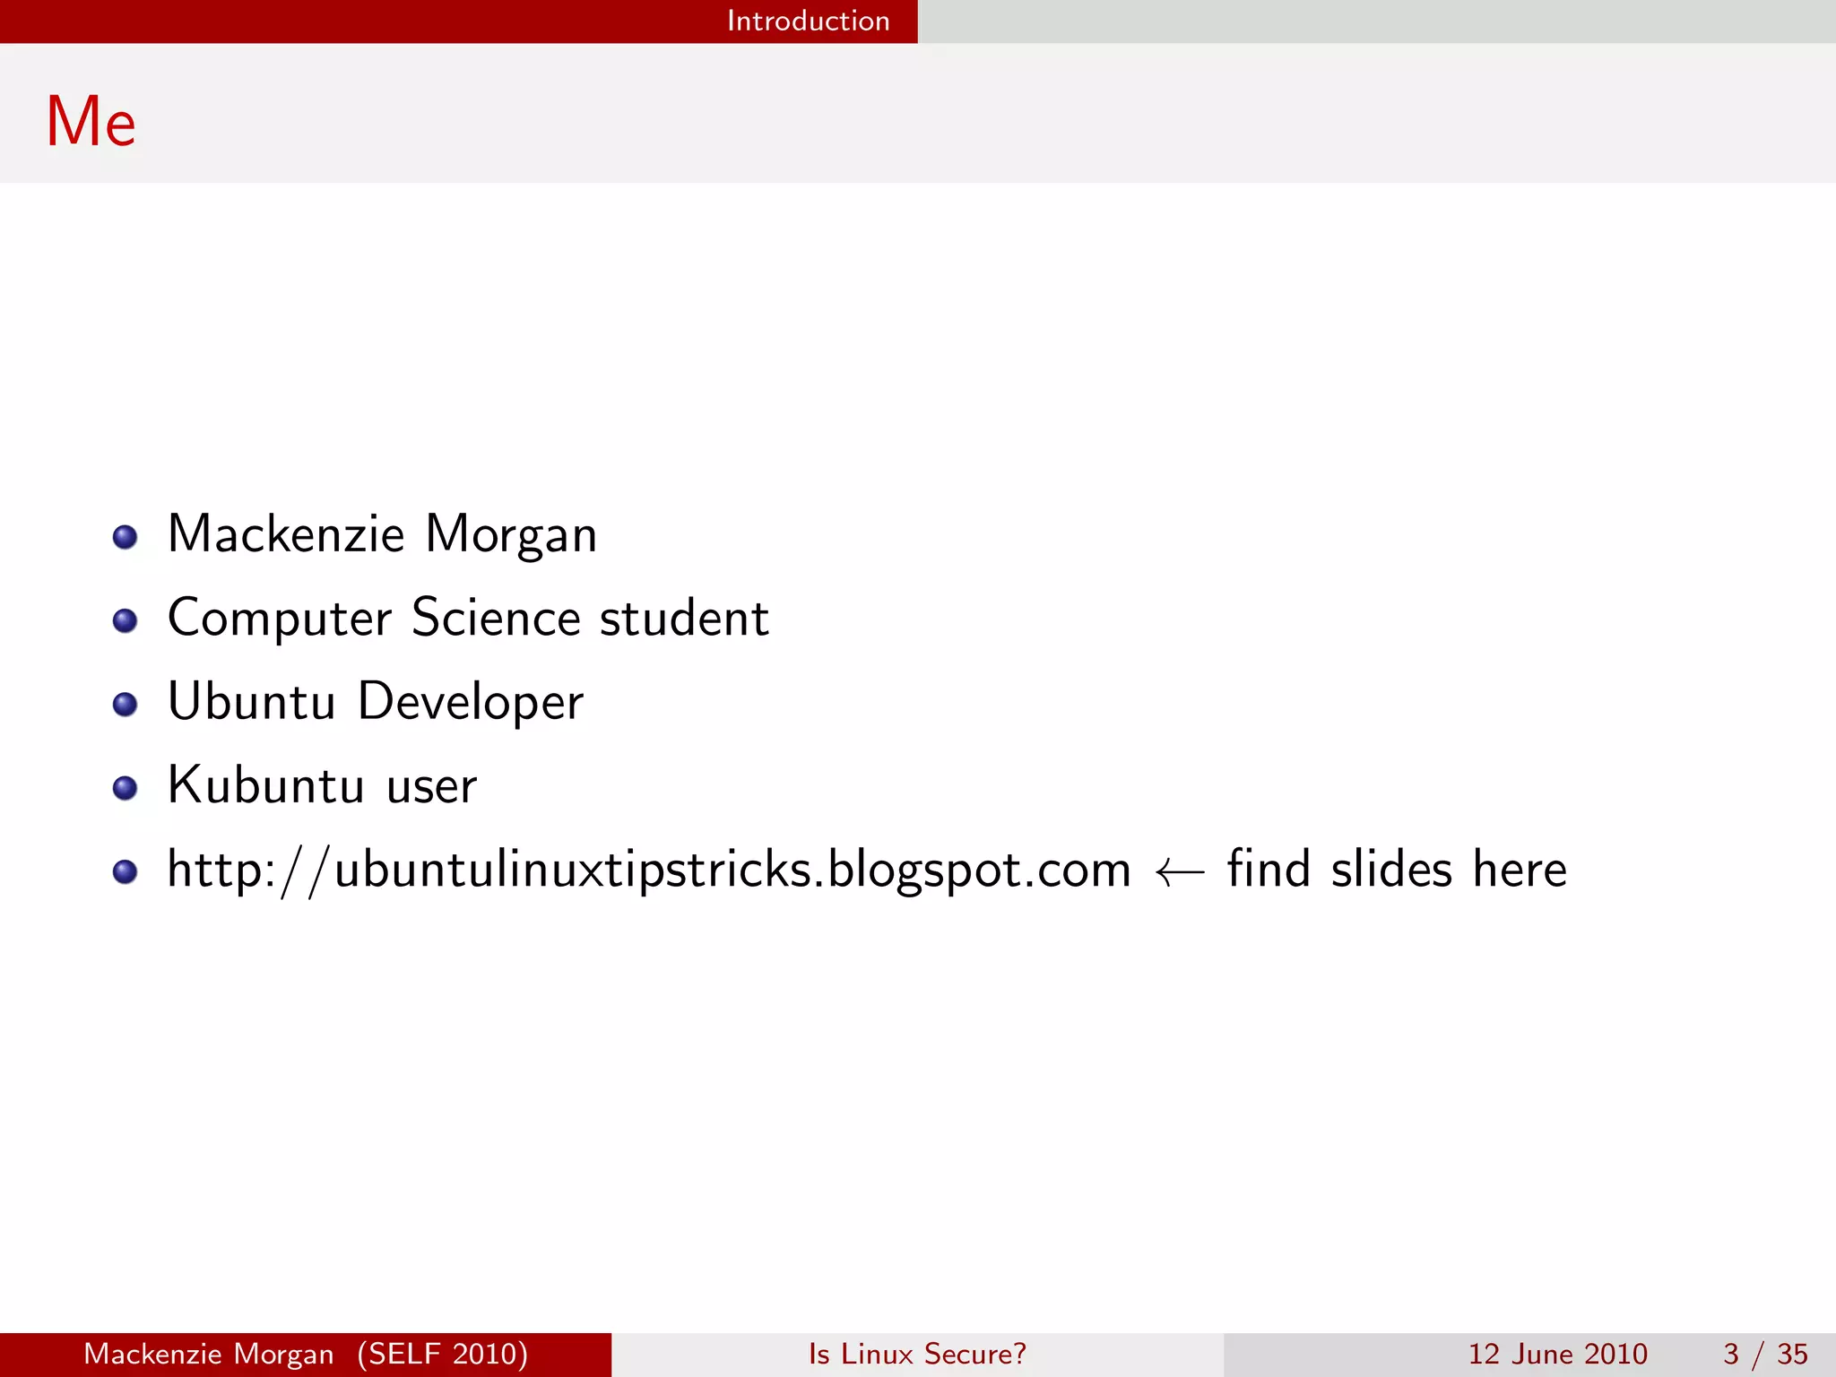This screenshot has height=1377, width=1836.
Task: Click the bullet dot beside 'Kubuntu user'
Action: (x=125, y=788)
